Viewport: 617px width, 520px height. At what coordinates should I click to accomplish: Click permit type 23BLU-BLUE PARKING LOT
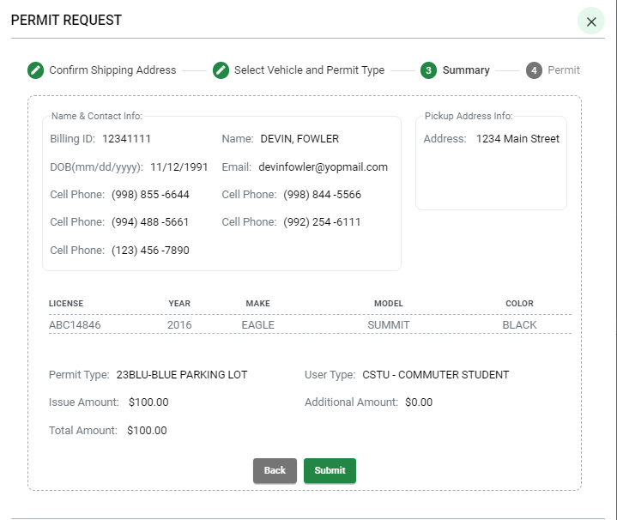pos(182,375)
